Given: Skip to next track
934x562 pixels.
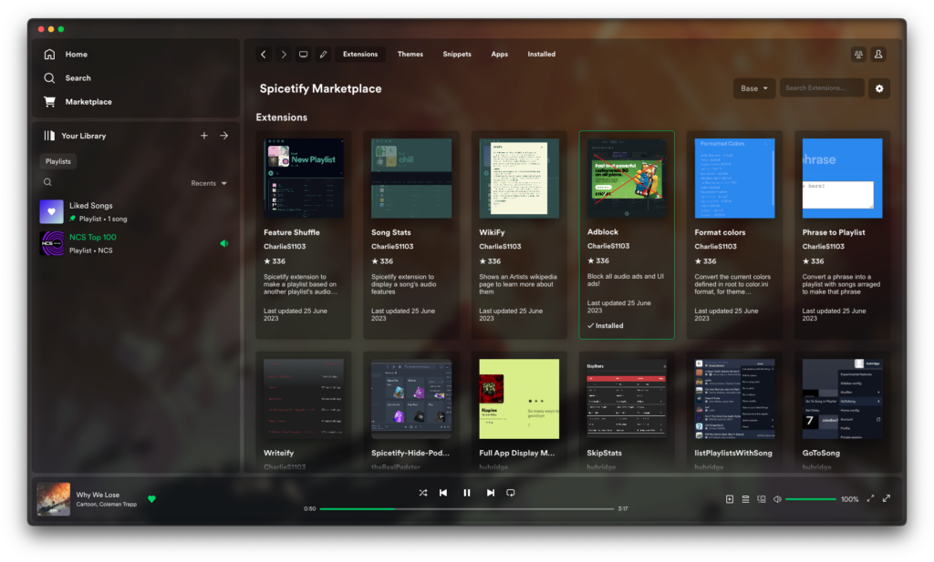Looking at the screenshot, I should pyautogui.click(x=490, y=493).
